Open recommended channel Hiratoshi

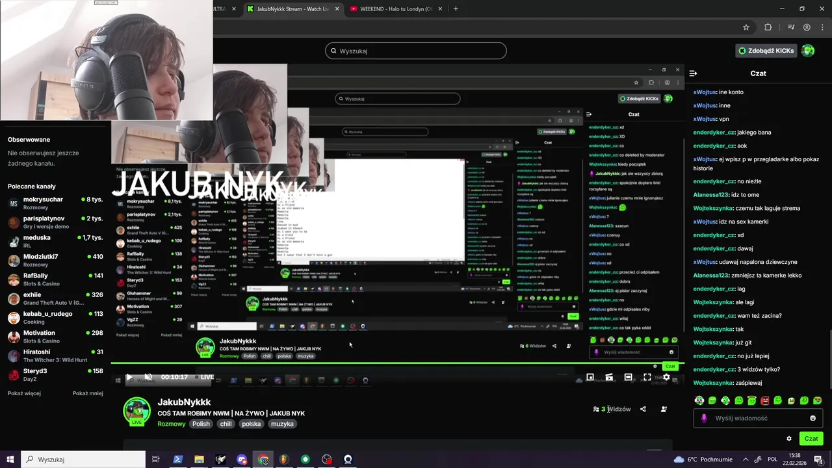pos(55,356)
